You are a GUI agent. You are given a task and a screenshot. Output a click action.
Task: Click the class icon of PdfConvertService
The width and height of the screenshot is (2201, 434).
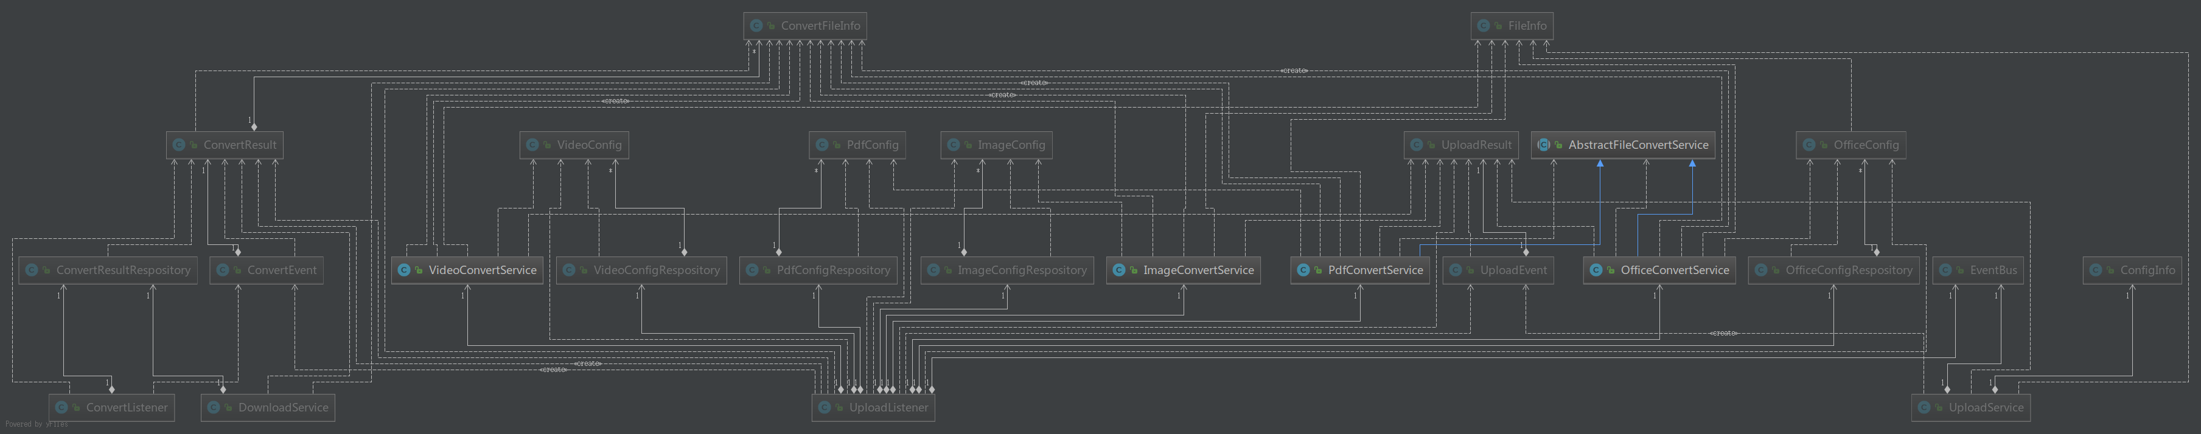pos(1304,270)
